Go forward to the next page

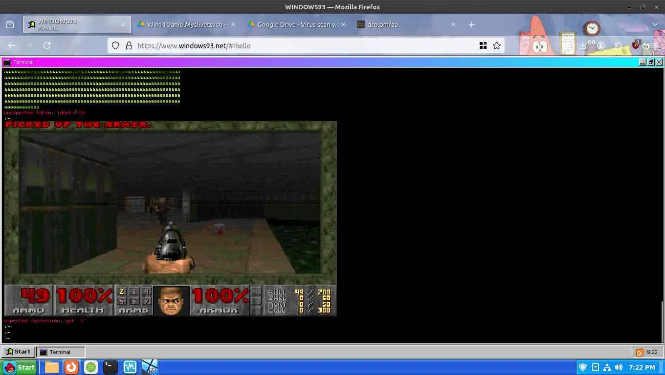29,45
